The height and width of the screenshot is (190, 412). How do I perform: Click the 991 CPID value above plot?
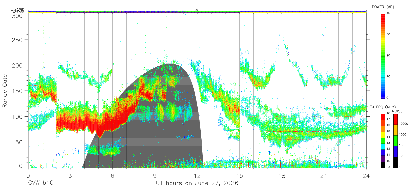pos(197,10)
